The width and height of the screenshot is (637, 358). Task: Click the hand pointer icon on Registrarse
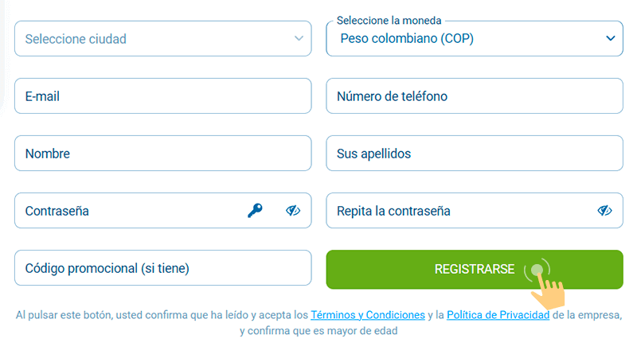546,290
